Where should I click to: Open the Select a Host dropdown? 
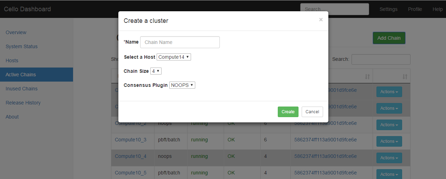pyautogui.click(x=174, y=57)
